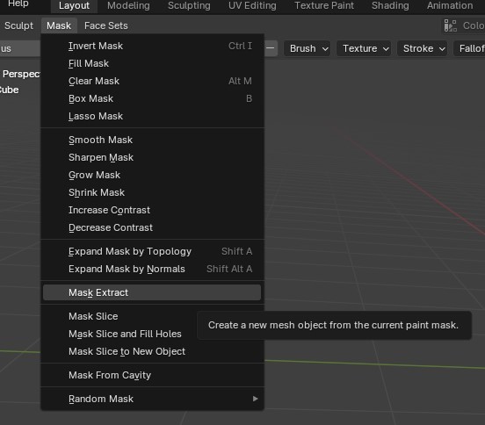The image size is (485, 425).
Task: Open the Face Sets menu
Action: (x=105, y=25)
